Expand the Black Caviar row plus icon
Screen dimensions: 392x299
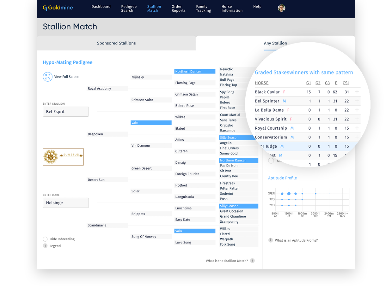coord(357,92)
